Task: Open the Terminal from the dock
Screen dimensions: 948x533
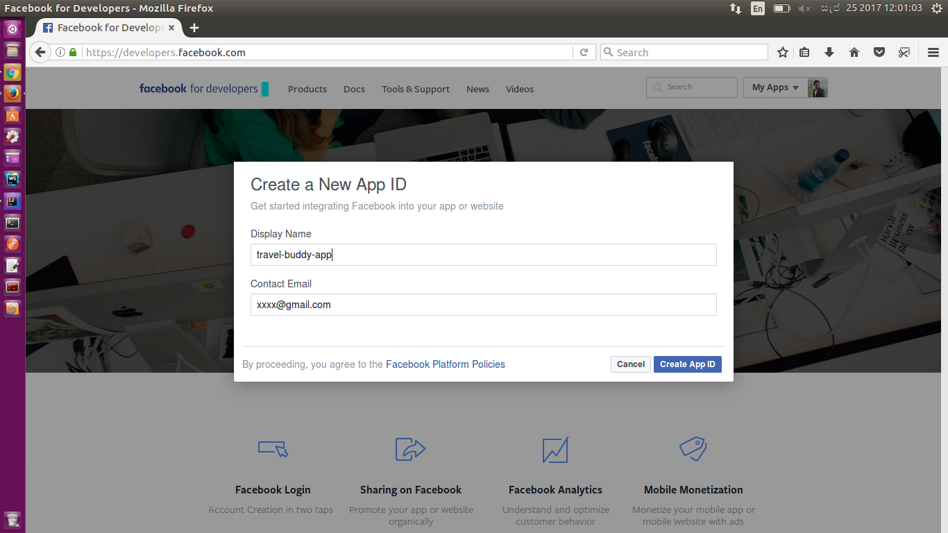Action: point(12,223)
